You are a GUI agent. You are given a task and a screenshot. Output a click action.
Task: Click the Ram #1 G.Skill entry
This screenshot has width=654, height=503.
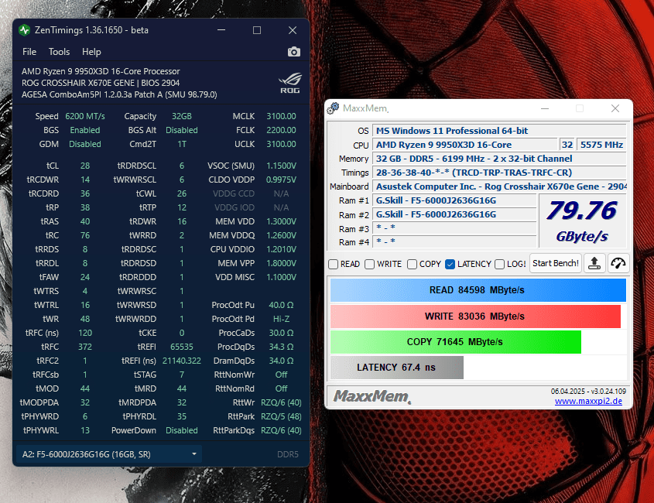[454, 200]
